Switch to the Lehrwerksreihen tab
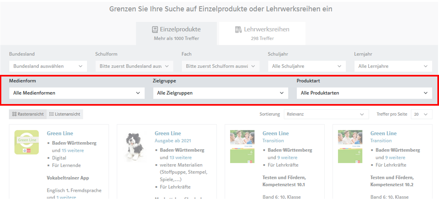 pos(262,33)
